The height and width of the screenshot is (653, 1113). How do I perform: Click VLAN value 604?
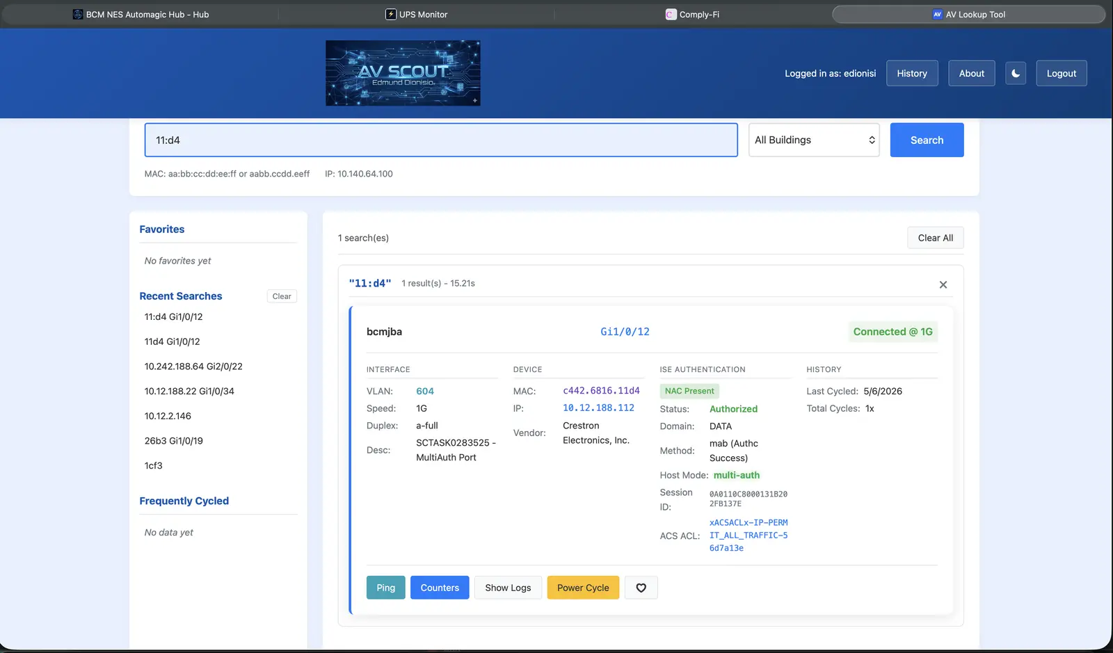(x=425, y=392)
